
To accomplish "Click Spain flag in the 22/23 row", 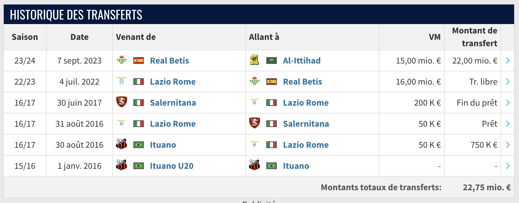I will 272,82.
